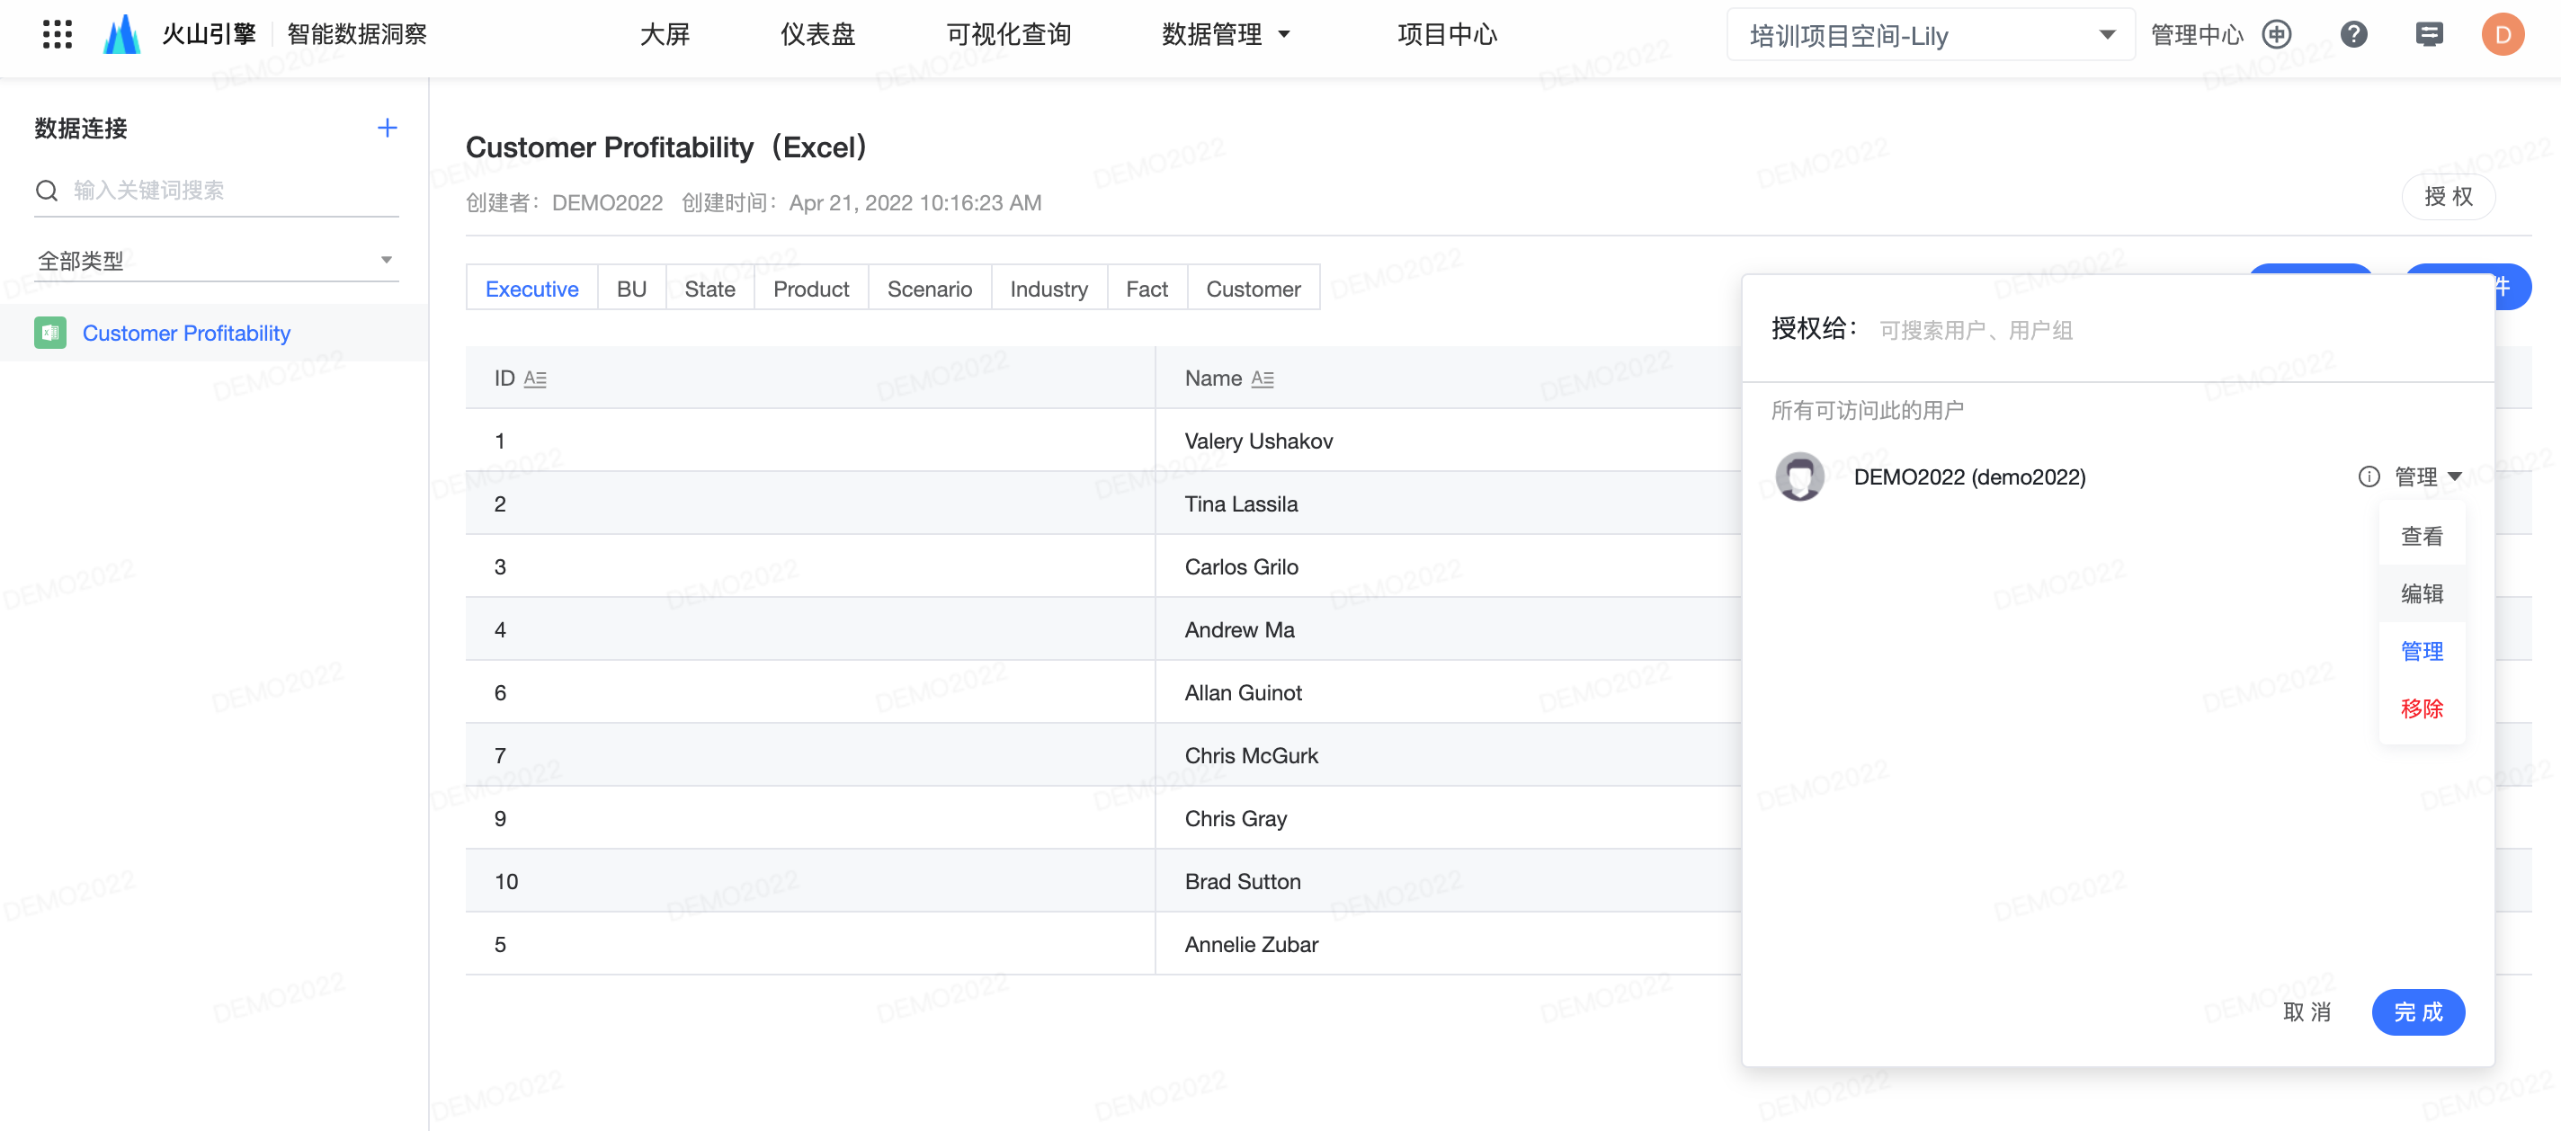
Task: Toggle the 管理 permission dropdown for DEMO2022
Action: (2428, 477)
